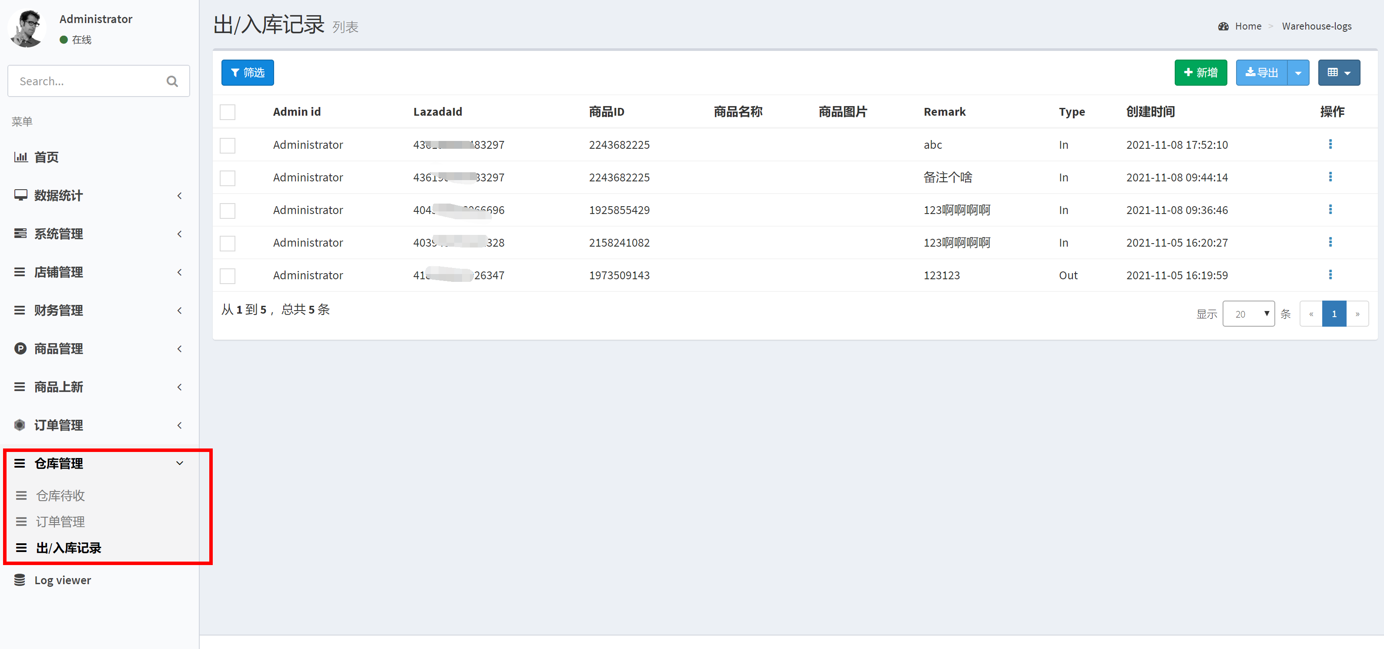Toggle the select-all checkbox in table header

click(x=227, y=112)
